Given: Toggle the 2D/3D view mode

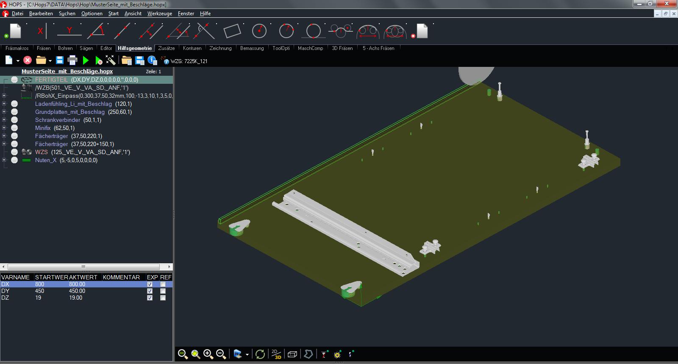Looking at the screenshot, I should (276, 354).
